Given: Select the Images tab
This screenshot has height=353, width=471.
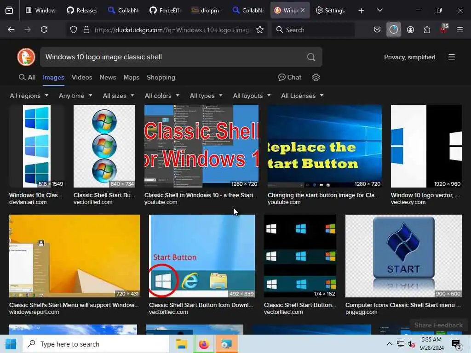Looking at the screenshot, I should pos(53,77).
